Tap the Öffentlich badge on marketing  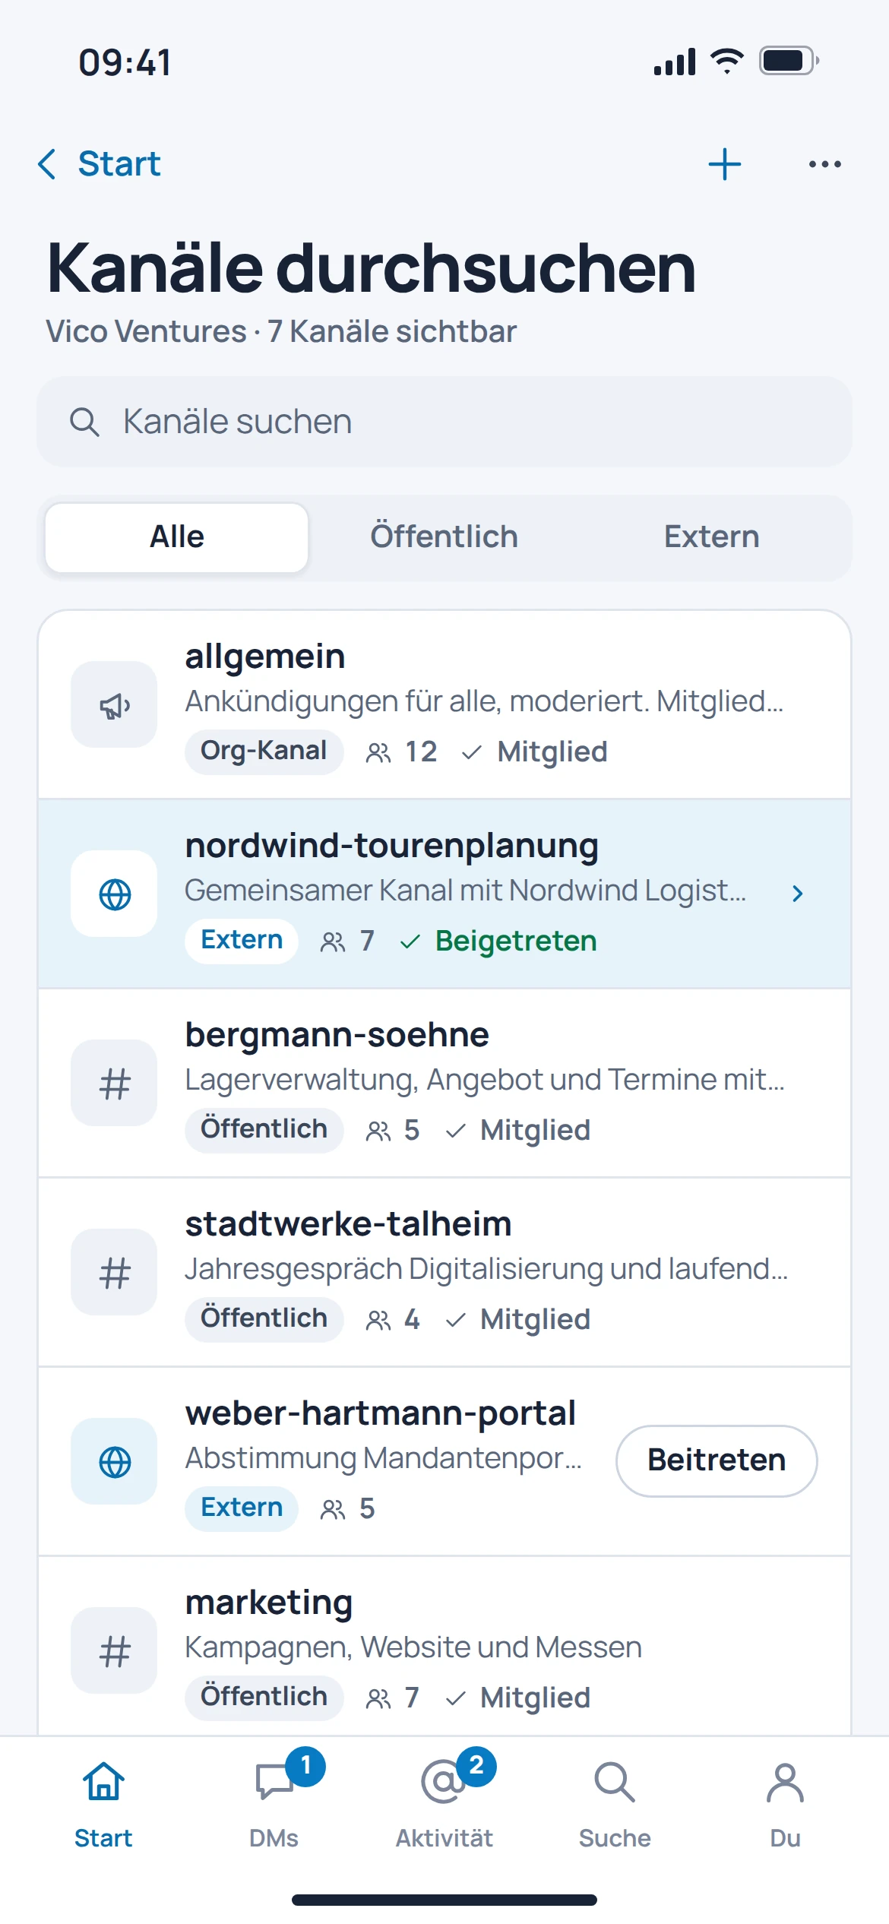coord(264,1698)
